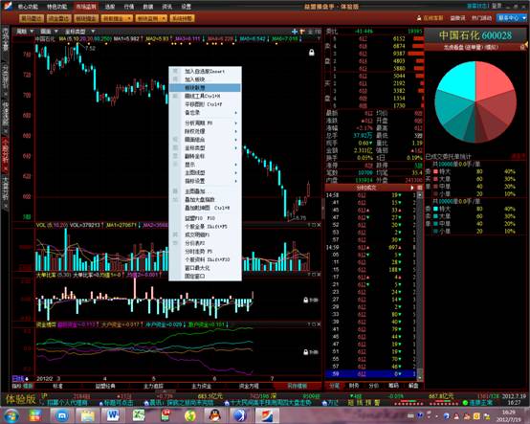Open the 市场监测 top menu tab
The width and height of the screenshot is (530, 424).
[85, 7]
